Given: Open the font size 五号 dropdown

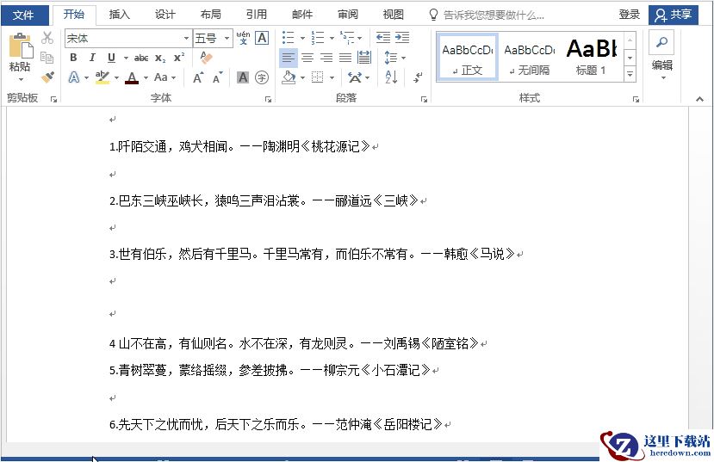Looking at the screenshot, I should coord(227,38).
